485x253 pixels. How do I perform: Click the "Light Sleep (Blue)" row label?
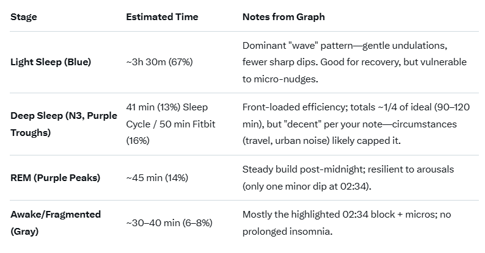51,62
